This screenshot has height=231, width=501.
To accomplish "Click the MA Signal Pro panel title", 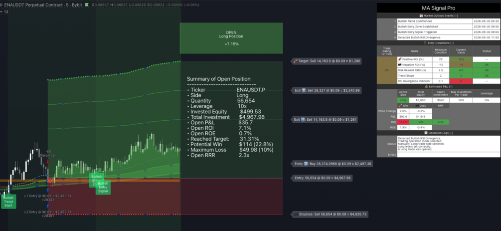I will (439, 8).
